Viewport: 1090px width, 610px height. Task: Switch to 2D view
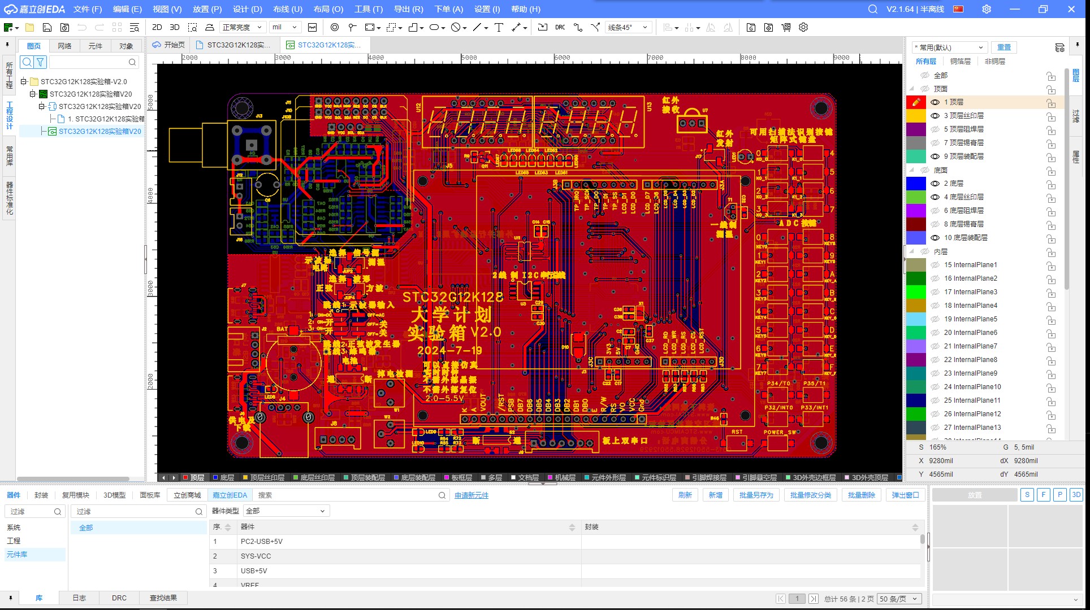(157, 27)
